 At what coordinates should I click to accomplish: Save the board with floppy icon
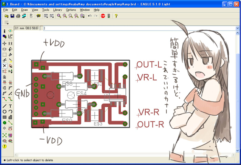12,16
